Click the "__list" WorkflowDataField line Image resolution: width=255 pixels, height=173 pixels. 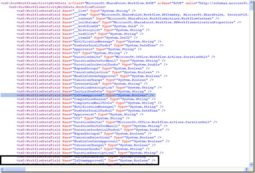click(76, 11)
